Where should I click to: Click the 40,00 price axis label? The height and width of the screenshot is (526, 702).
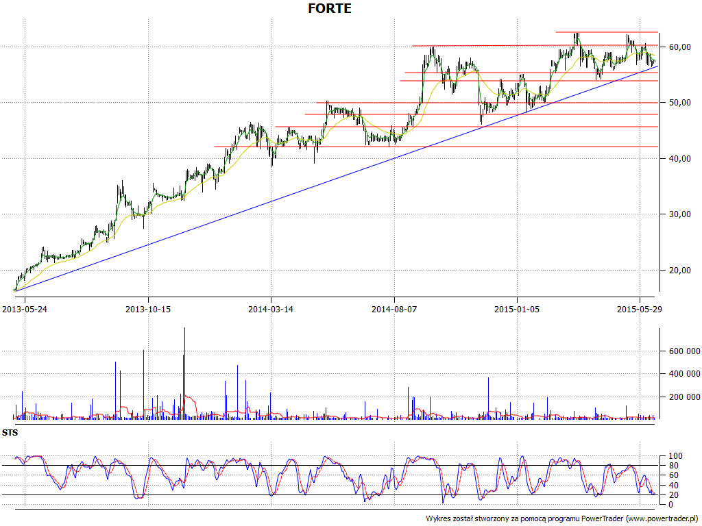coord(681,158)
